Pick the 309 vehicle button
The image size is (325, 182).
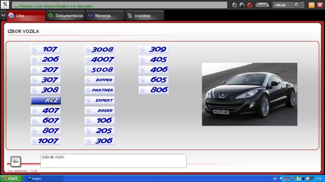[x=154, y=49]
